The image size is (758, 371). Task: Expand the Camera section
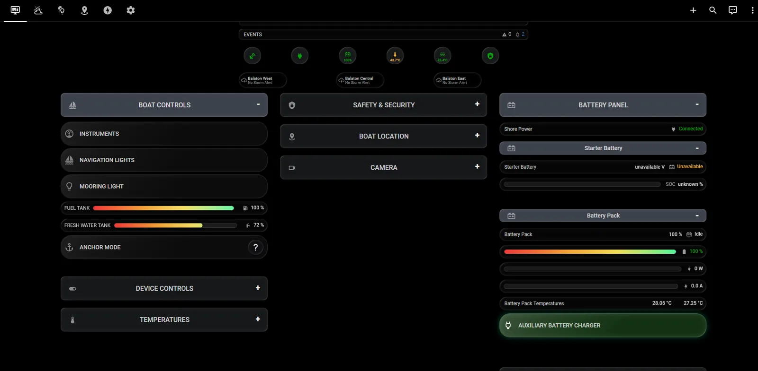(383, 167)
